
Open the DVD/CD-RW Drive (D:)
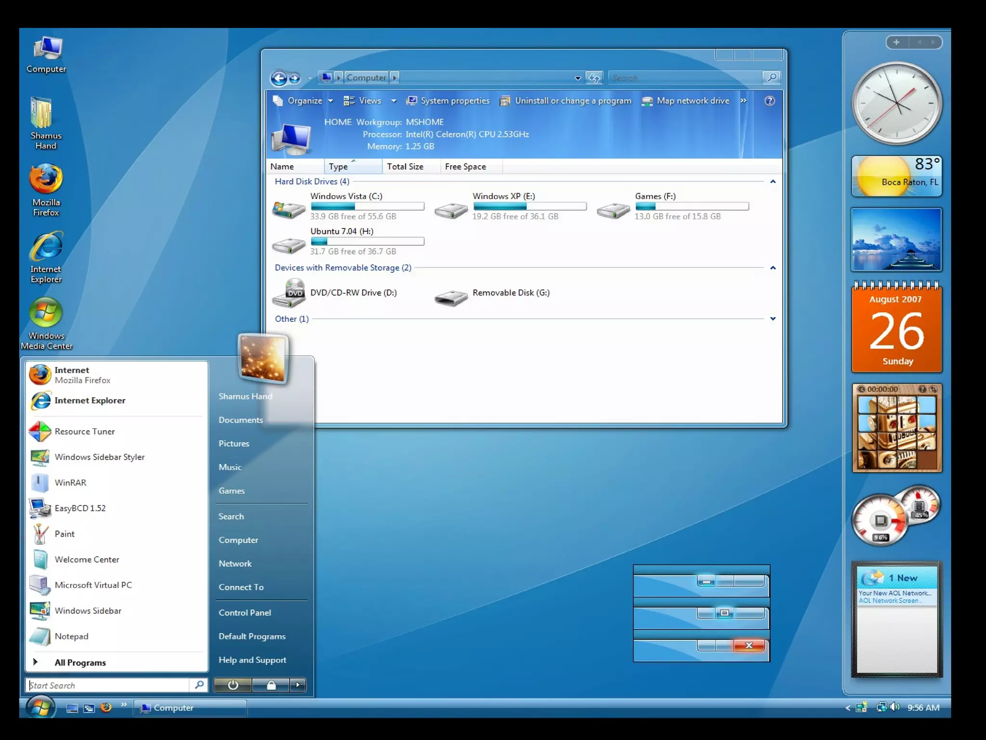tap(289, 293)
